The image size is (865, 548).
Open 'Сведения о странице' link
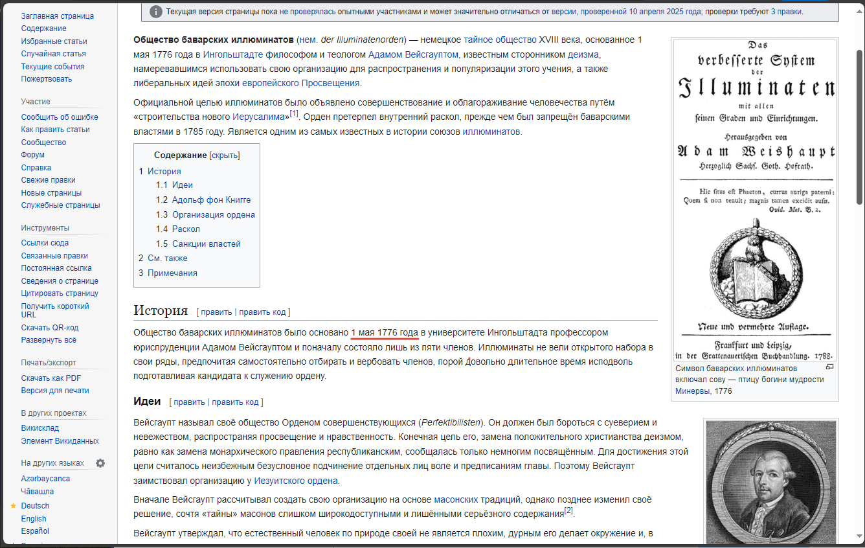(60, 281)
